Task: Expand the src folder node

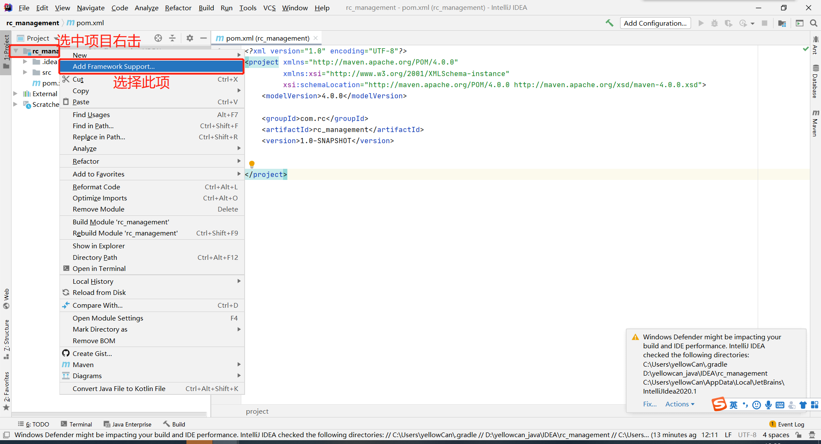Action: pyautogui.click(x=25, y=72)
